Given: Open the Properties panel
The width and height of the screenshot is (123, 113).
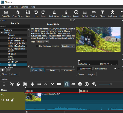Looking at the screenshot, I should click(66, 14).
